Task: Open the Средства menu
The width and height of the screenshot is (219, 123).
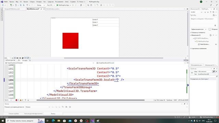Action: [x=51, y=2]
